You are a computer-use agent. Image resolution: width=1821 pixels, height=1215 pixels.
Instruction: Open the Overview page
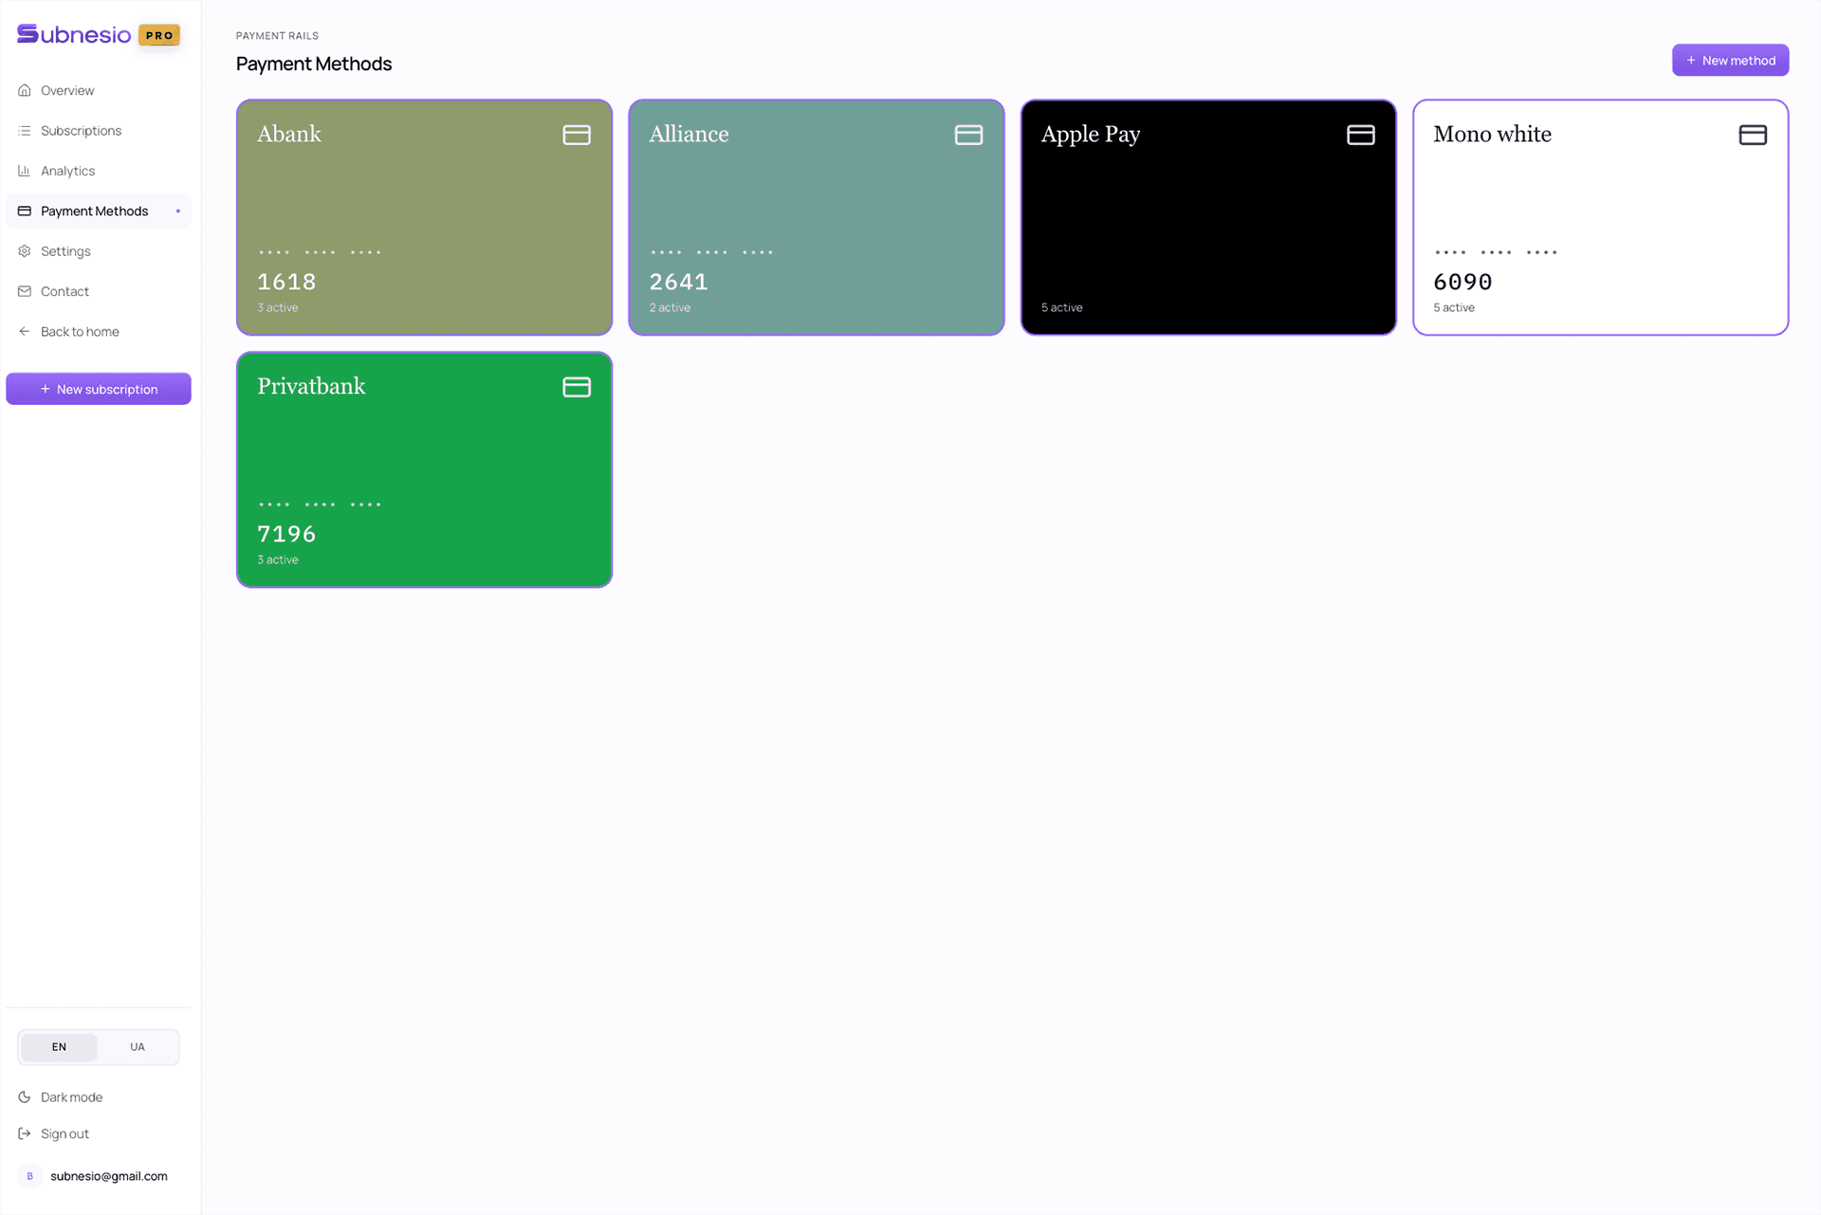point(99,90)
